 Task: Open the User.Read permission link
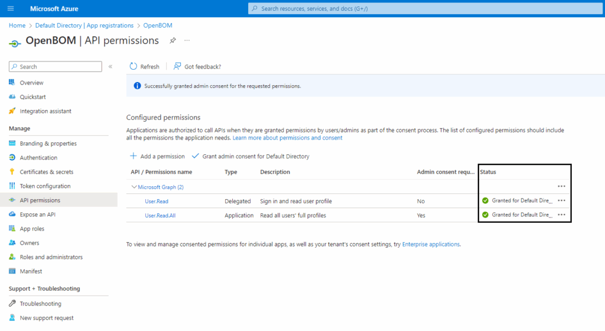pyautogui.click(x=157, y=201)
